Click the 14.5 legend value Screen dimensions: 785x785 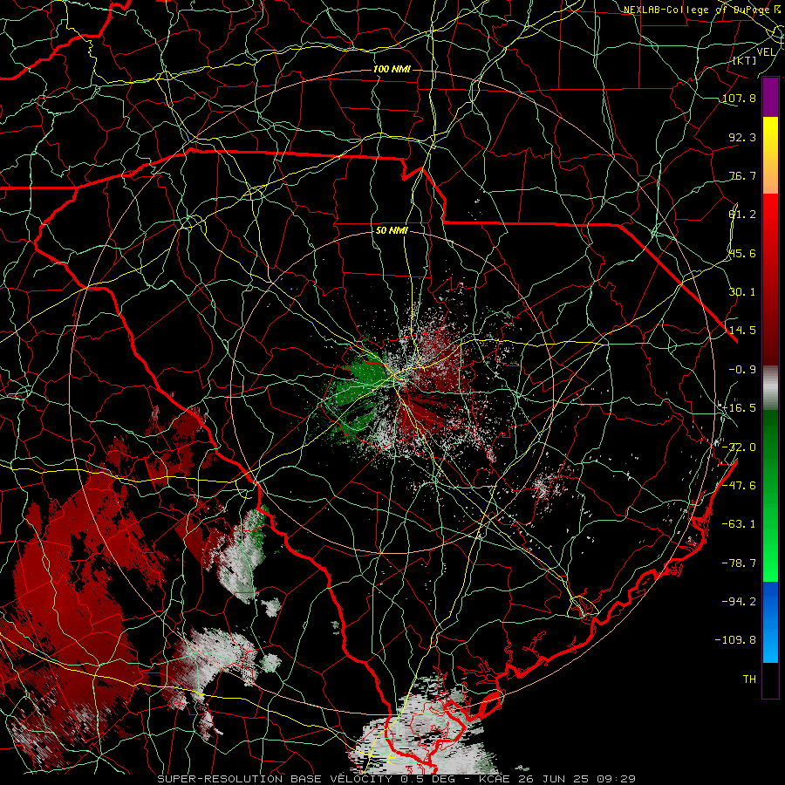coord(742,331)
